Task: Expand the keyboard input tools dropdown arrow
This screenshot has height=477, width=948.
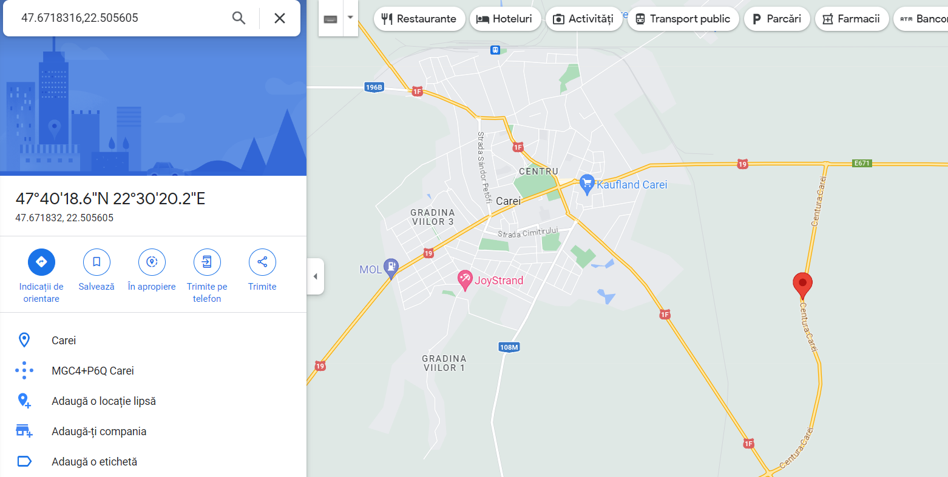Action: (350, 18)
